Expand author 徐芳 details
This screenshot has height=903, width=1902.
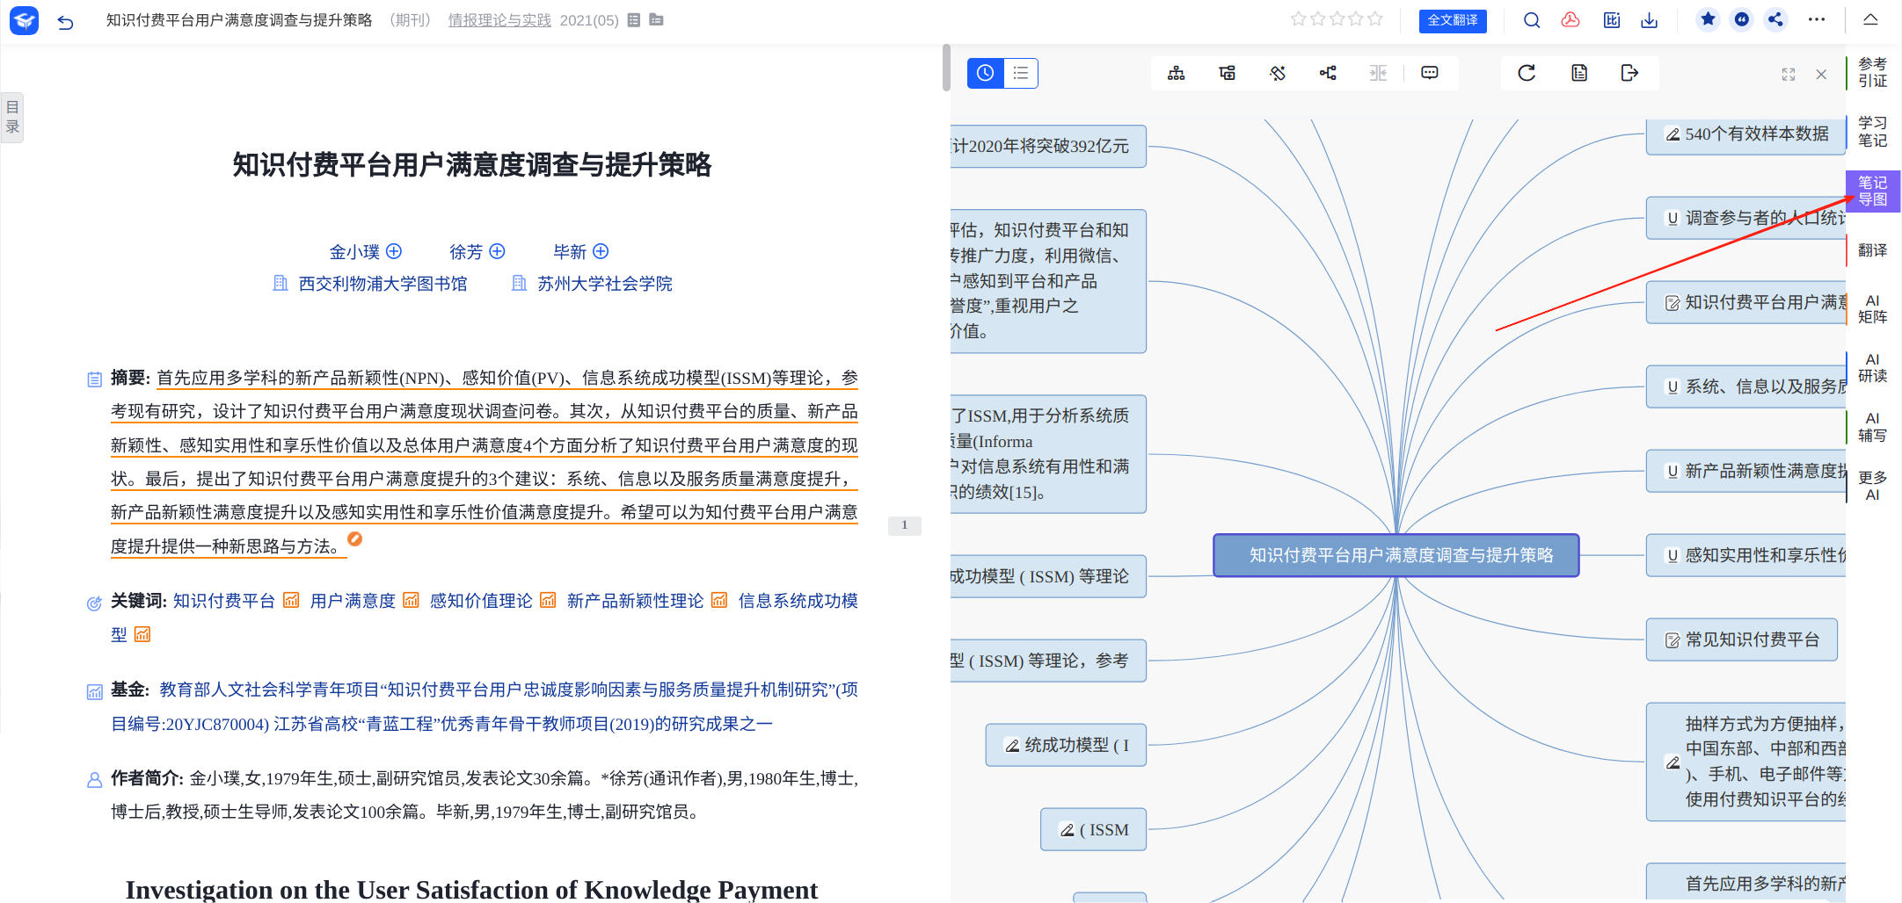(497, 251)
